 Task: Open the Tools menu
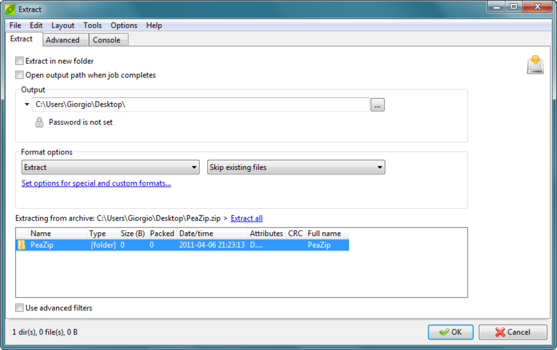pyautogui.click(x=92, y=25)
